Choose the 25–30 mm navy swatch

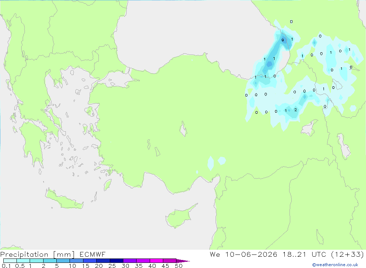click(116, 261)
